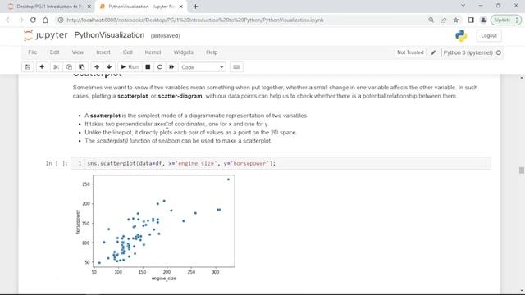This screenshot has height=295, width=525.
Task: Open a new browser tab
Action: 195,7
